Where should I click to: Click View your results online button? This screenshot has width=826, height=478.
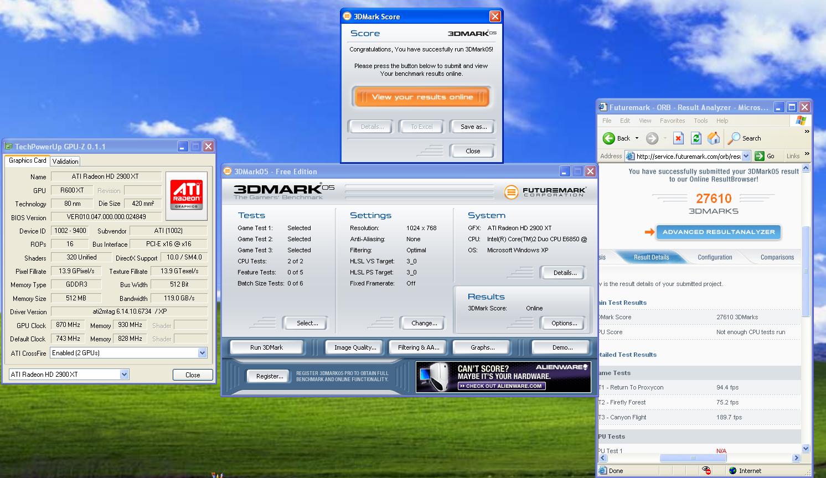pos(422,97)
